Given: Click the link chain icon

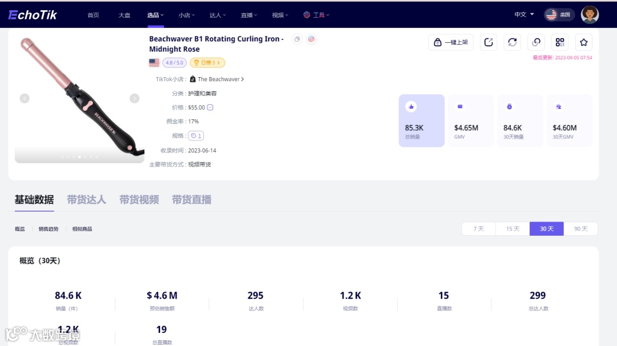Looking at the screenshot, I should (536, 42).
